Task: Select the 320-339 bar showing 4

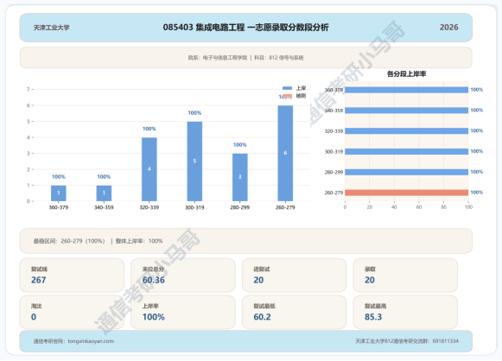Action: pos(149,169)
